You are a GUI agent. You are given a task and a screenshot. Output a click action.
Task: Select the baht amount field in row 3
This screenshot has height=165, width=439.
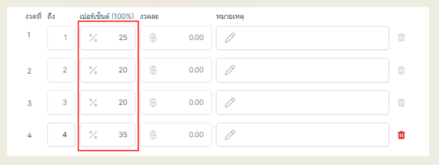(x=176, y=103)
